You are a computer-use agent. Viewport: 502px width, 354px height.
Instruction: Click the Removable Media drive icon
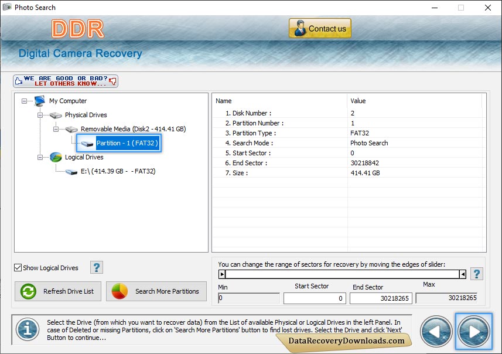click(71, 129)
